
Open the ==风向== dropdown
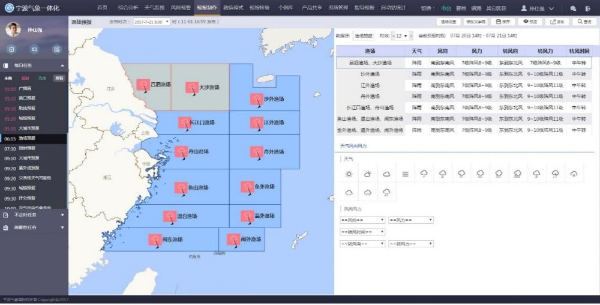pos(362,220)
